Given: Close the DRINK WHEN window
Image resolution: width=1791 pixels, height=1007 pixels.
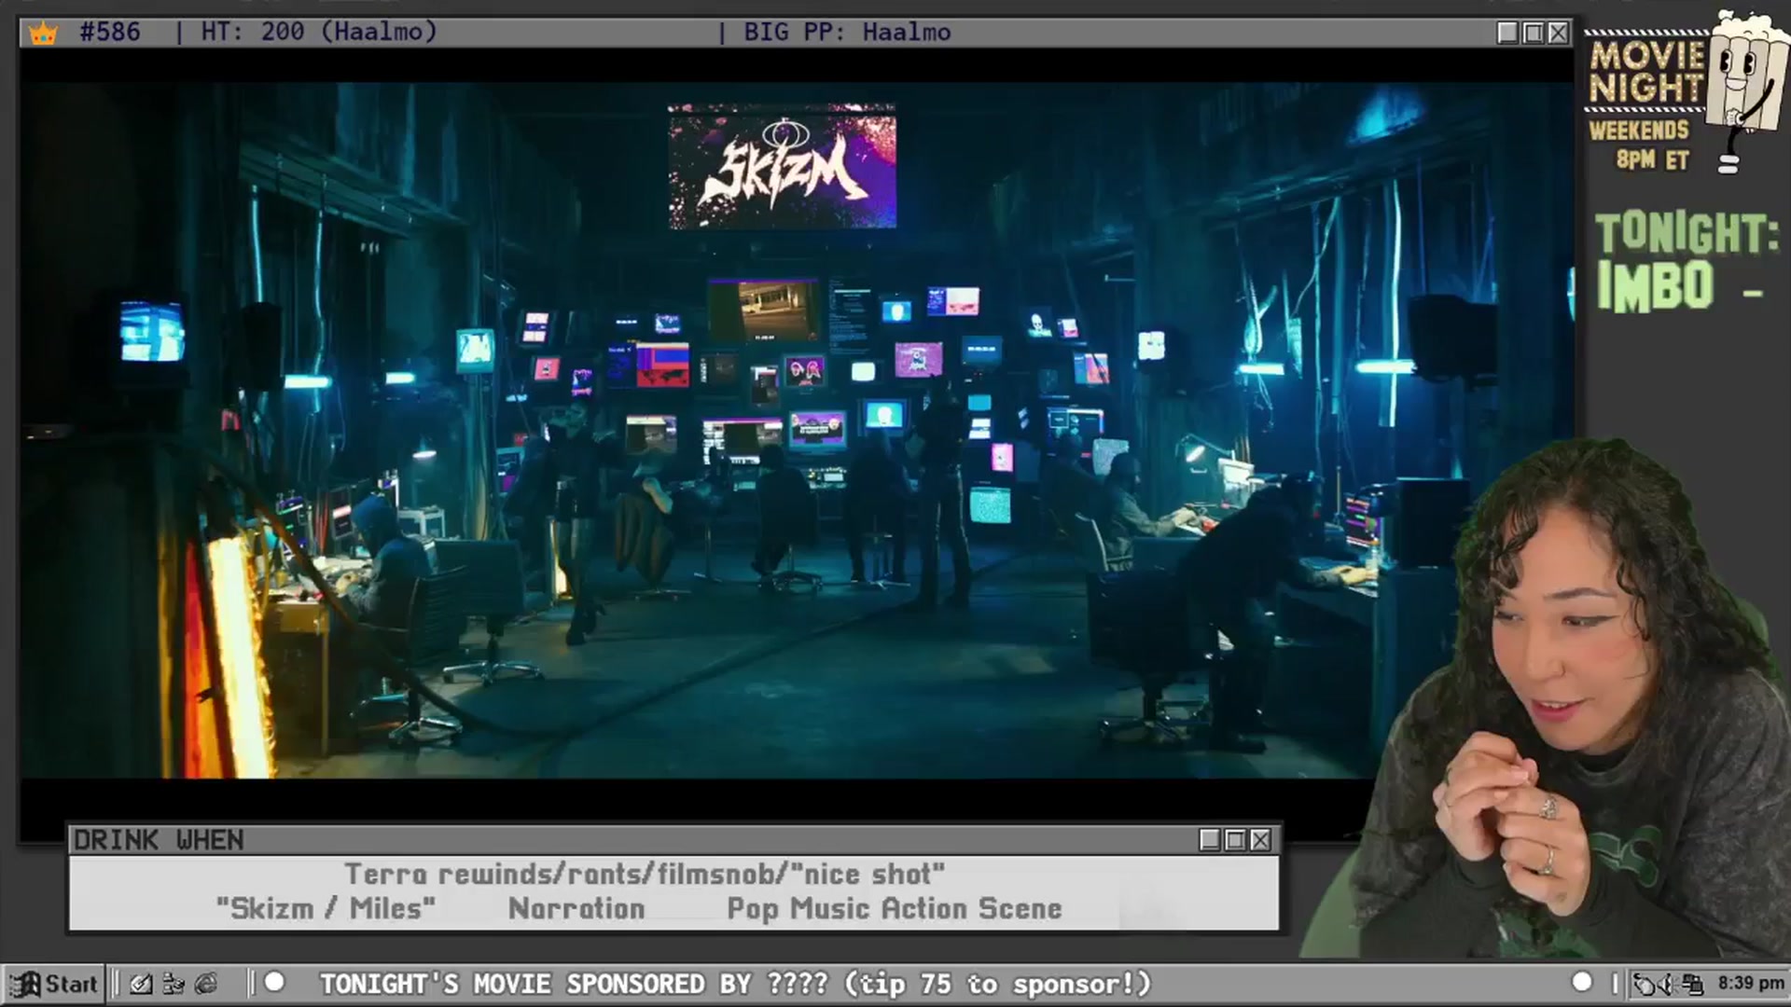Looking at the screenshot, I should pyautogui.click(x=1260, y=840).
